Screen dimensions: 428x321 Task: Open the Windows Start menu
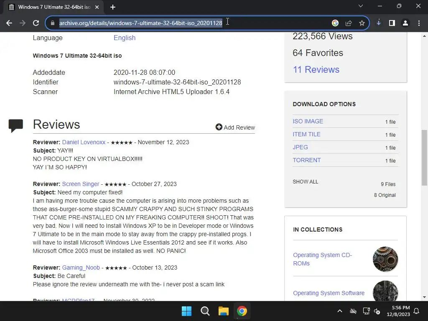[187, 311]
